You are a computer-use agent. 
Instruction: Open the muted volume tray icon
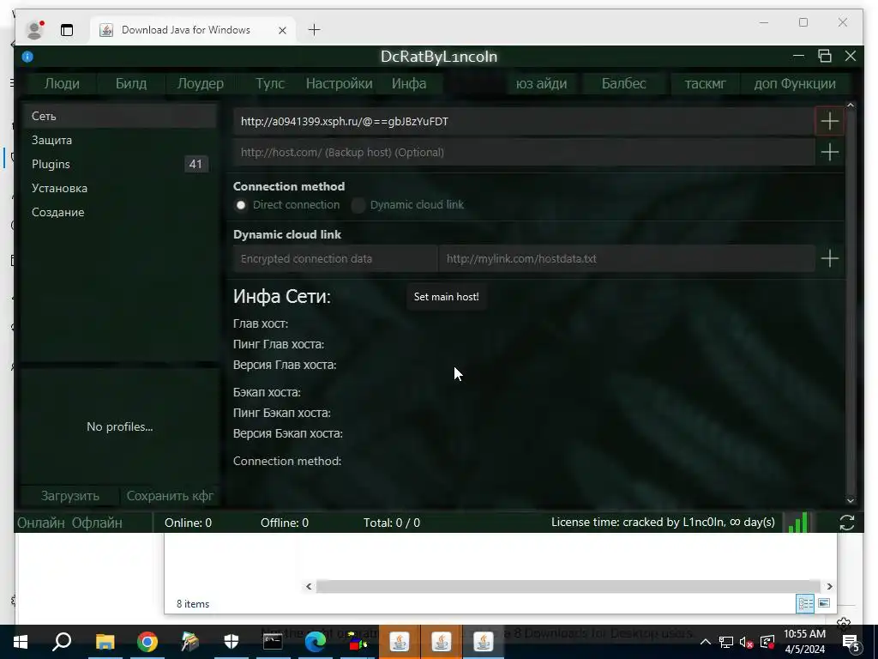pos(746,642)
